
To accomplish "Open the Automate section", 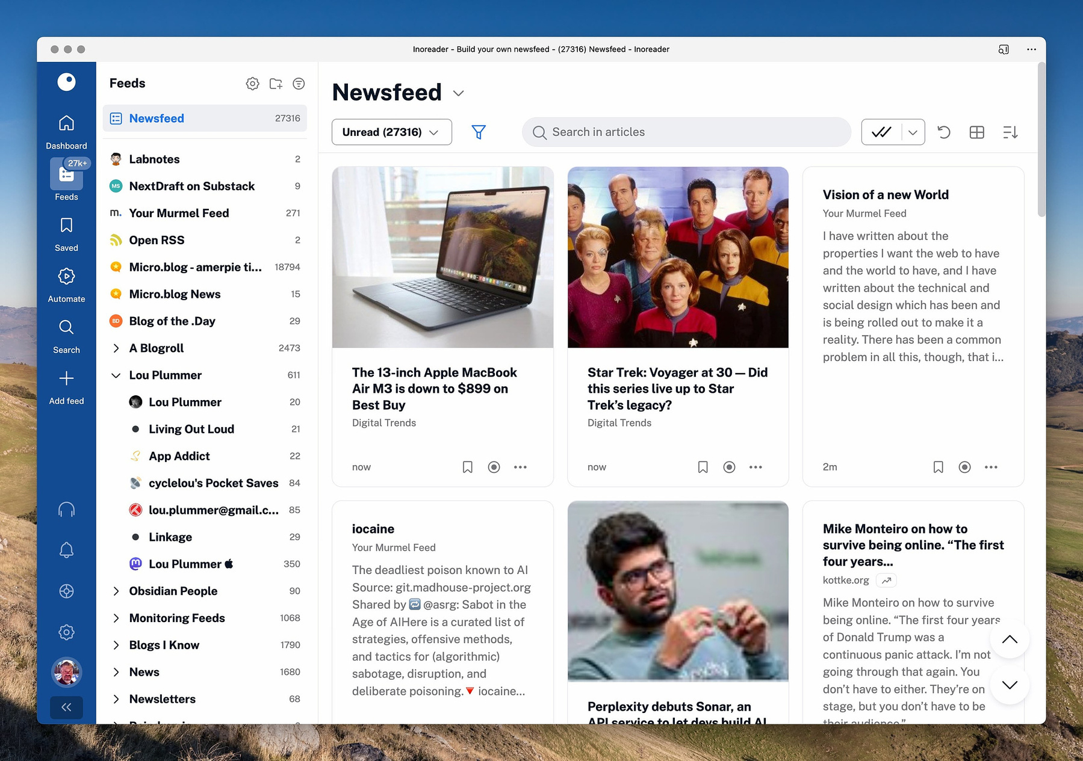I will tap(66, 285).
